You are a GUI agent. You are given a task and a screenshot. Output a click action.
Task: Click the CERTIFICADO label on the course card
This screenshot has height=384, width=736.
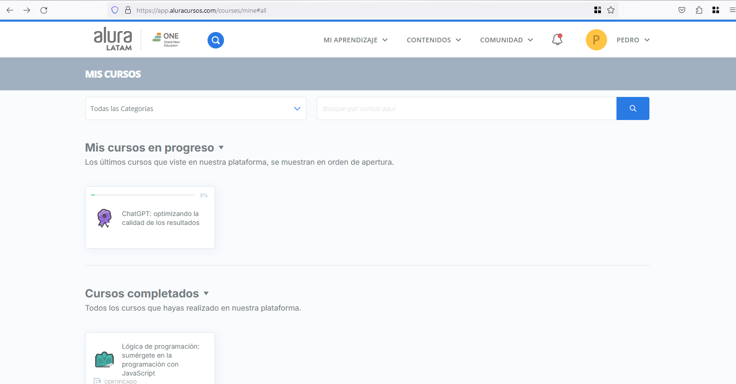[120, 382]
